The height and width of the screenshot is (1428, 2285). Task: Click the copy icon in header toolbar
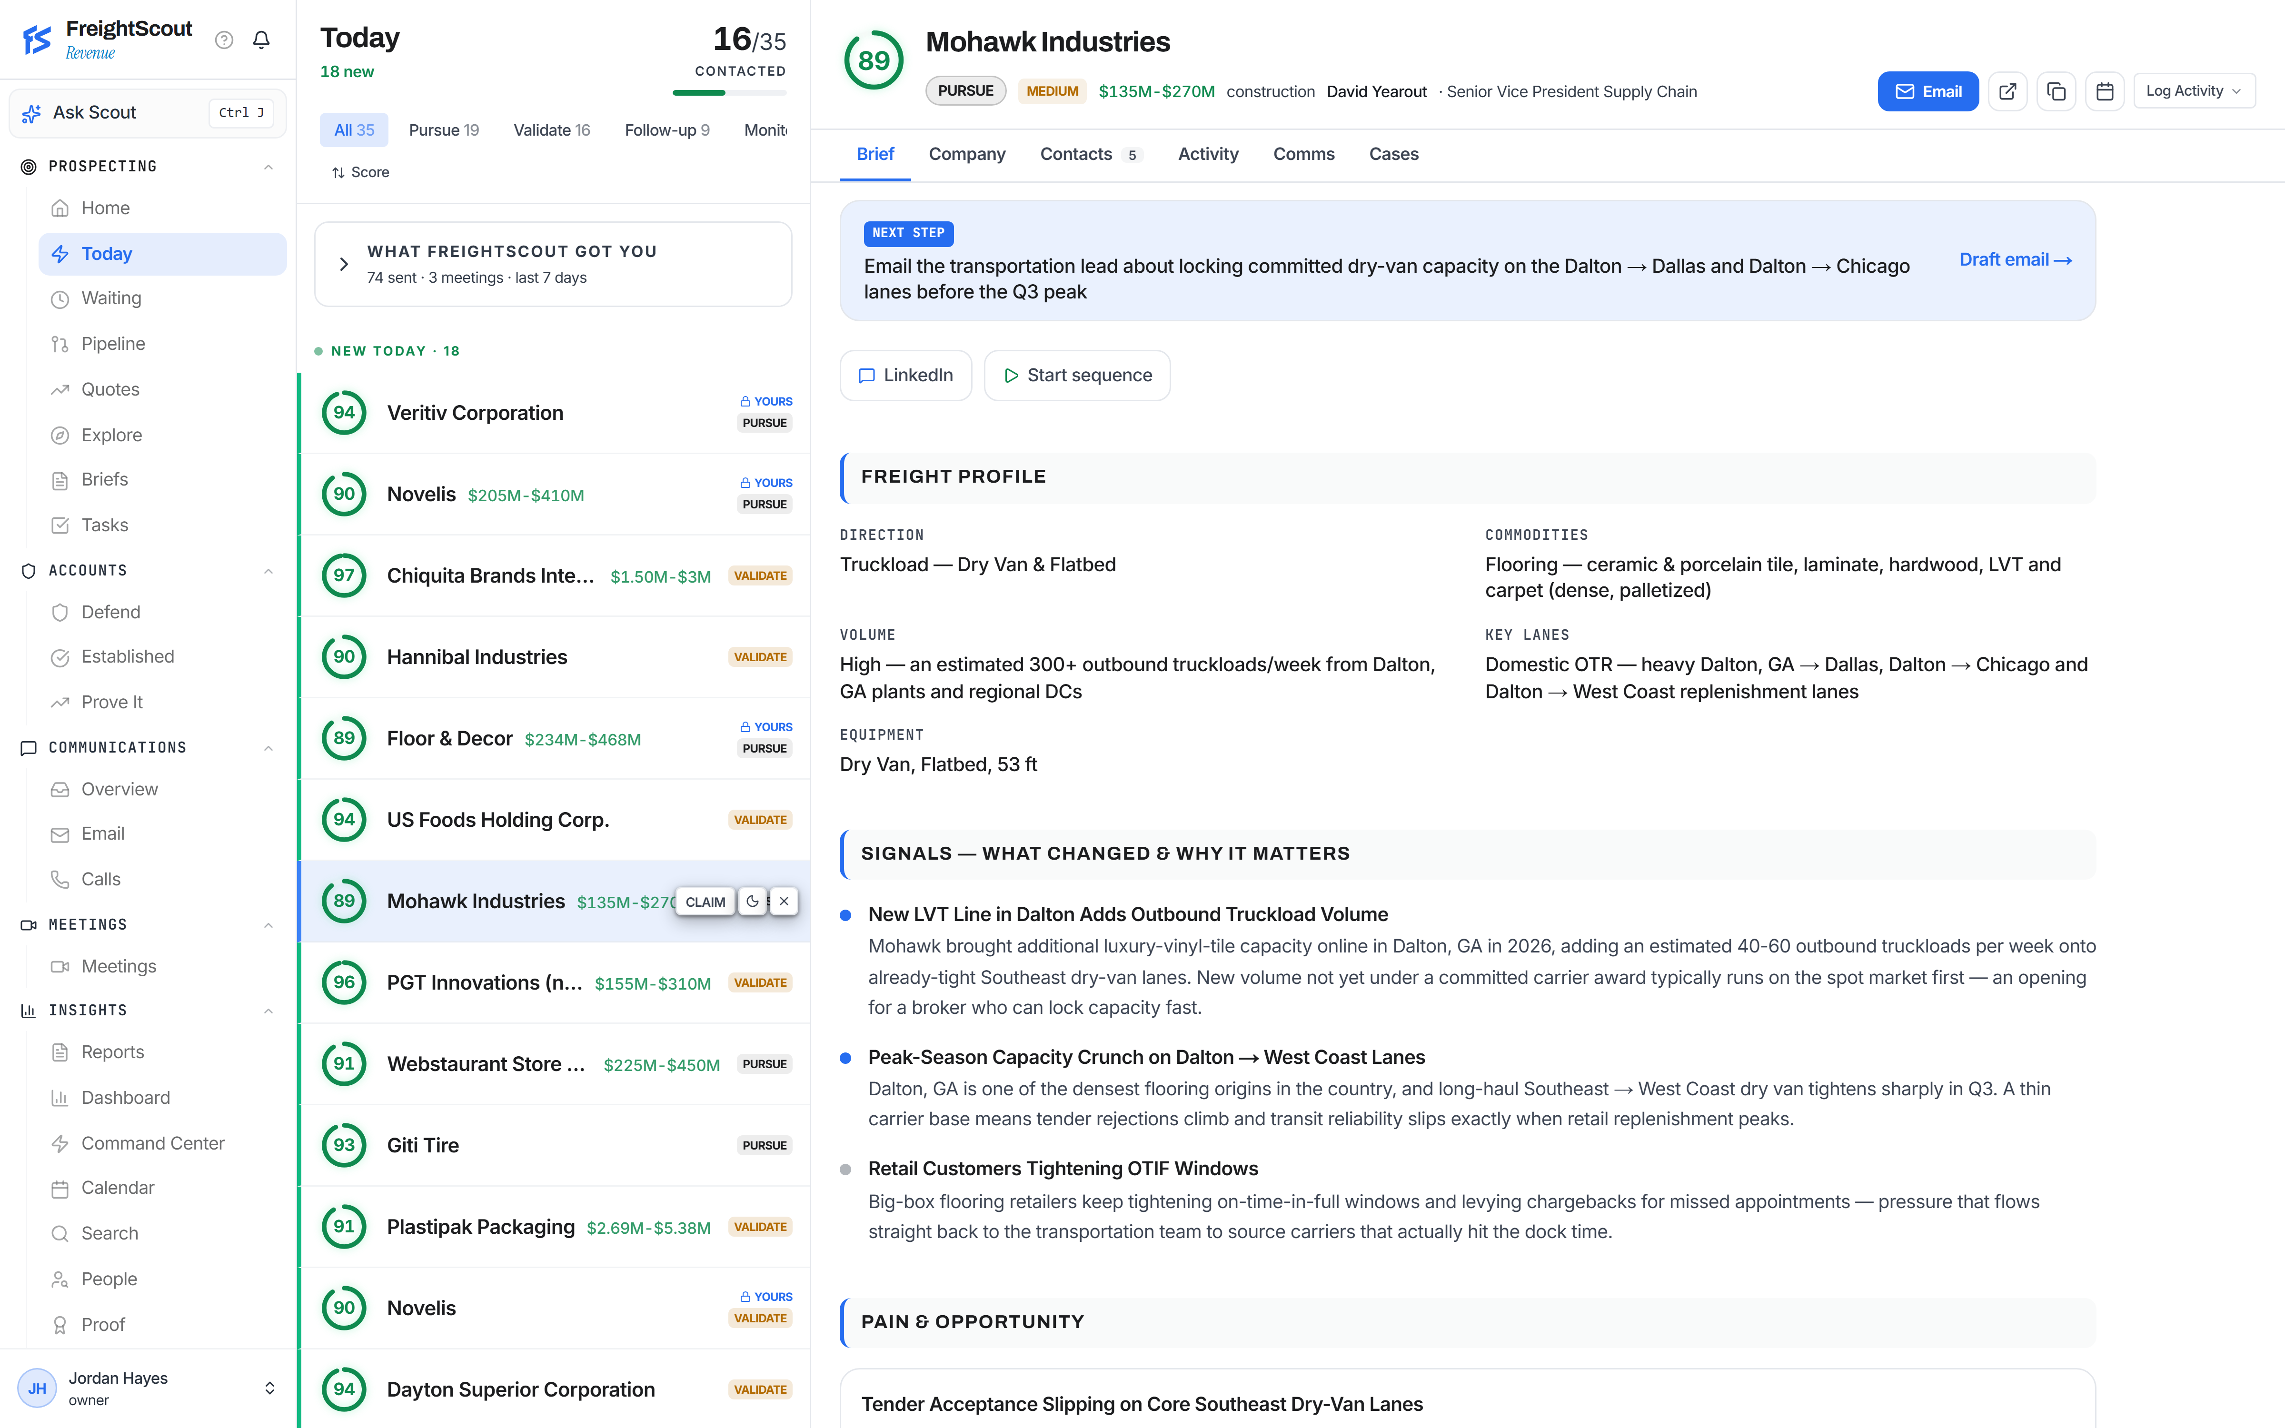click(2056, 91)
